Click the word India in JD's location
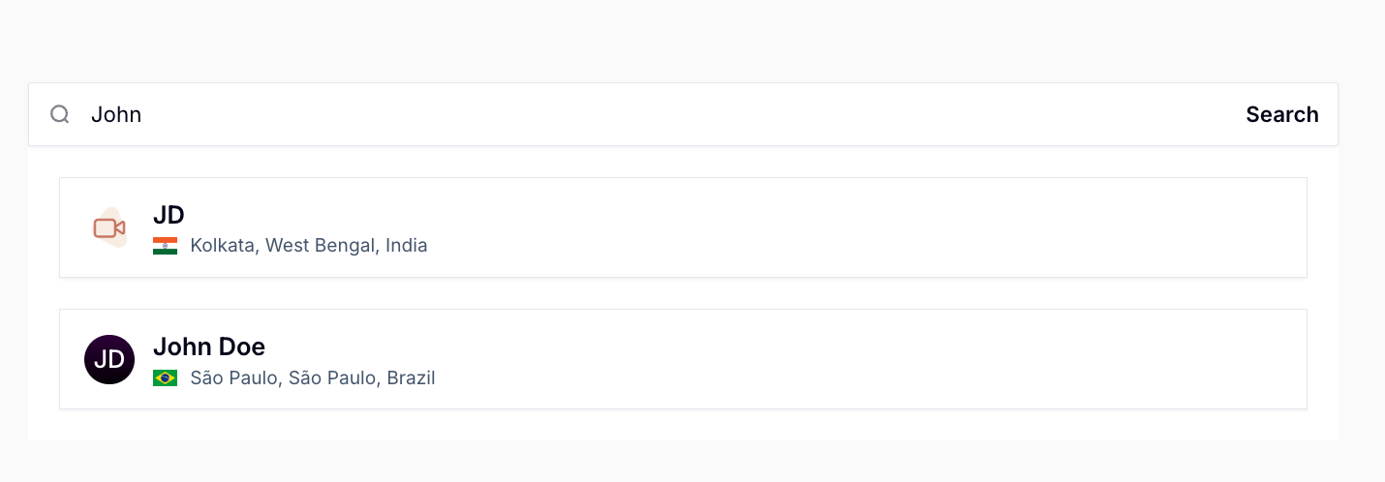This screenshot has height=482, width=1385. (407, 246)
